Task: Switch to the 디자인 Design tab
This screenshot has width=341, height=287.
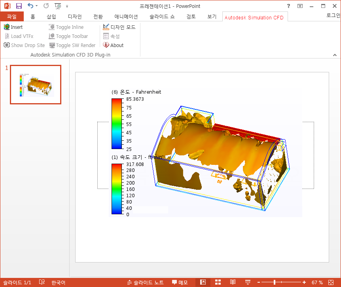Action: coord(75,17)
